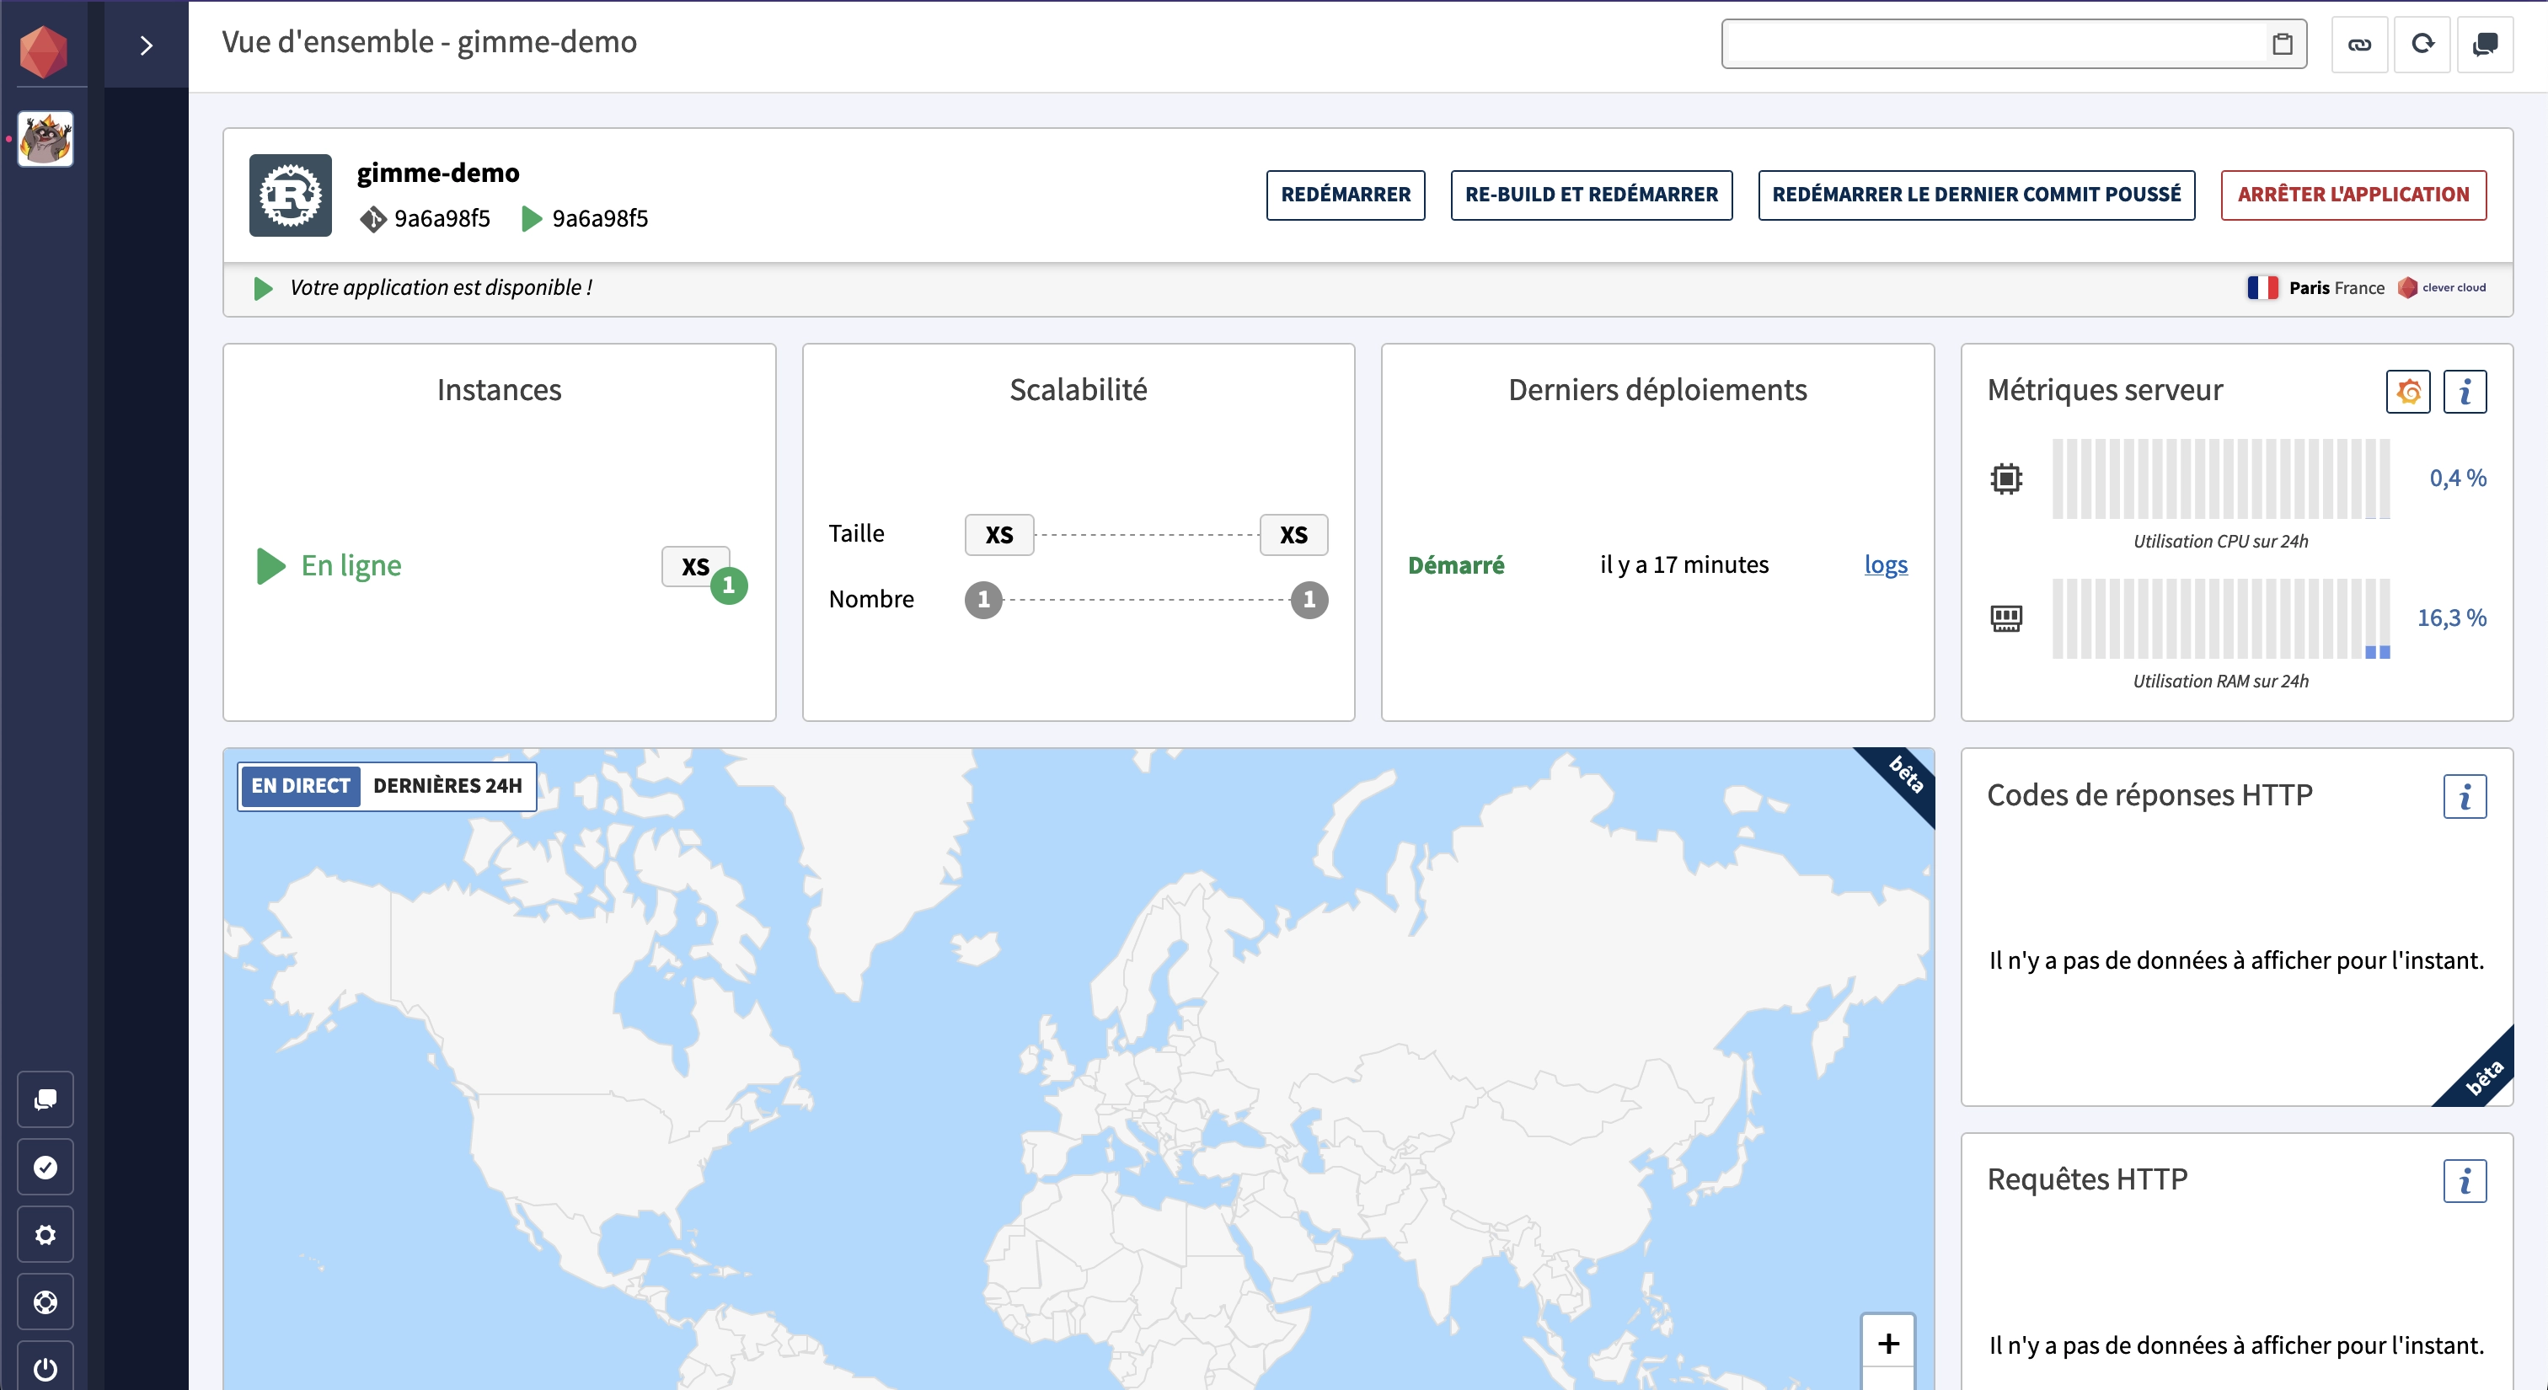Viewport: 2548px width, 1390px height.
Task: Click the 0,4 % CPU value
Action: click(x=2457, y=478)
